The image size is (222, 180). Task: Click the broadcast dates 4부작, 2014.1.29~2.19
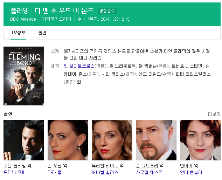[x=109, y=19]
